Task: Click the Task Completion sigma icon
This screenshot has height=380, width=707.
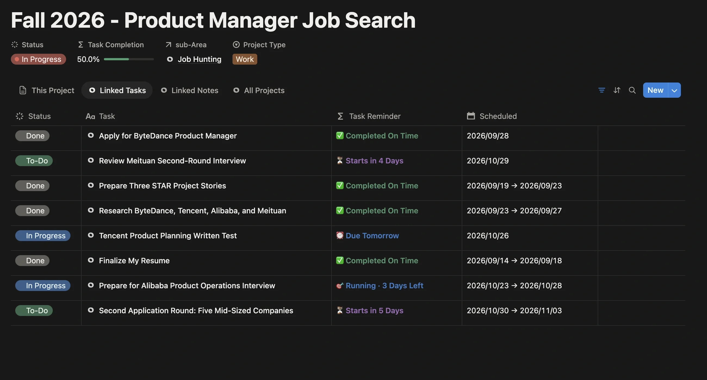Action: point(80,45)
